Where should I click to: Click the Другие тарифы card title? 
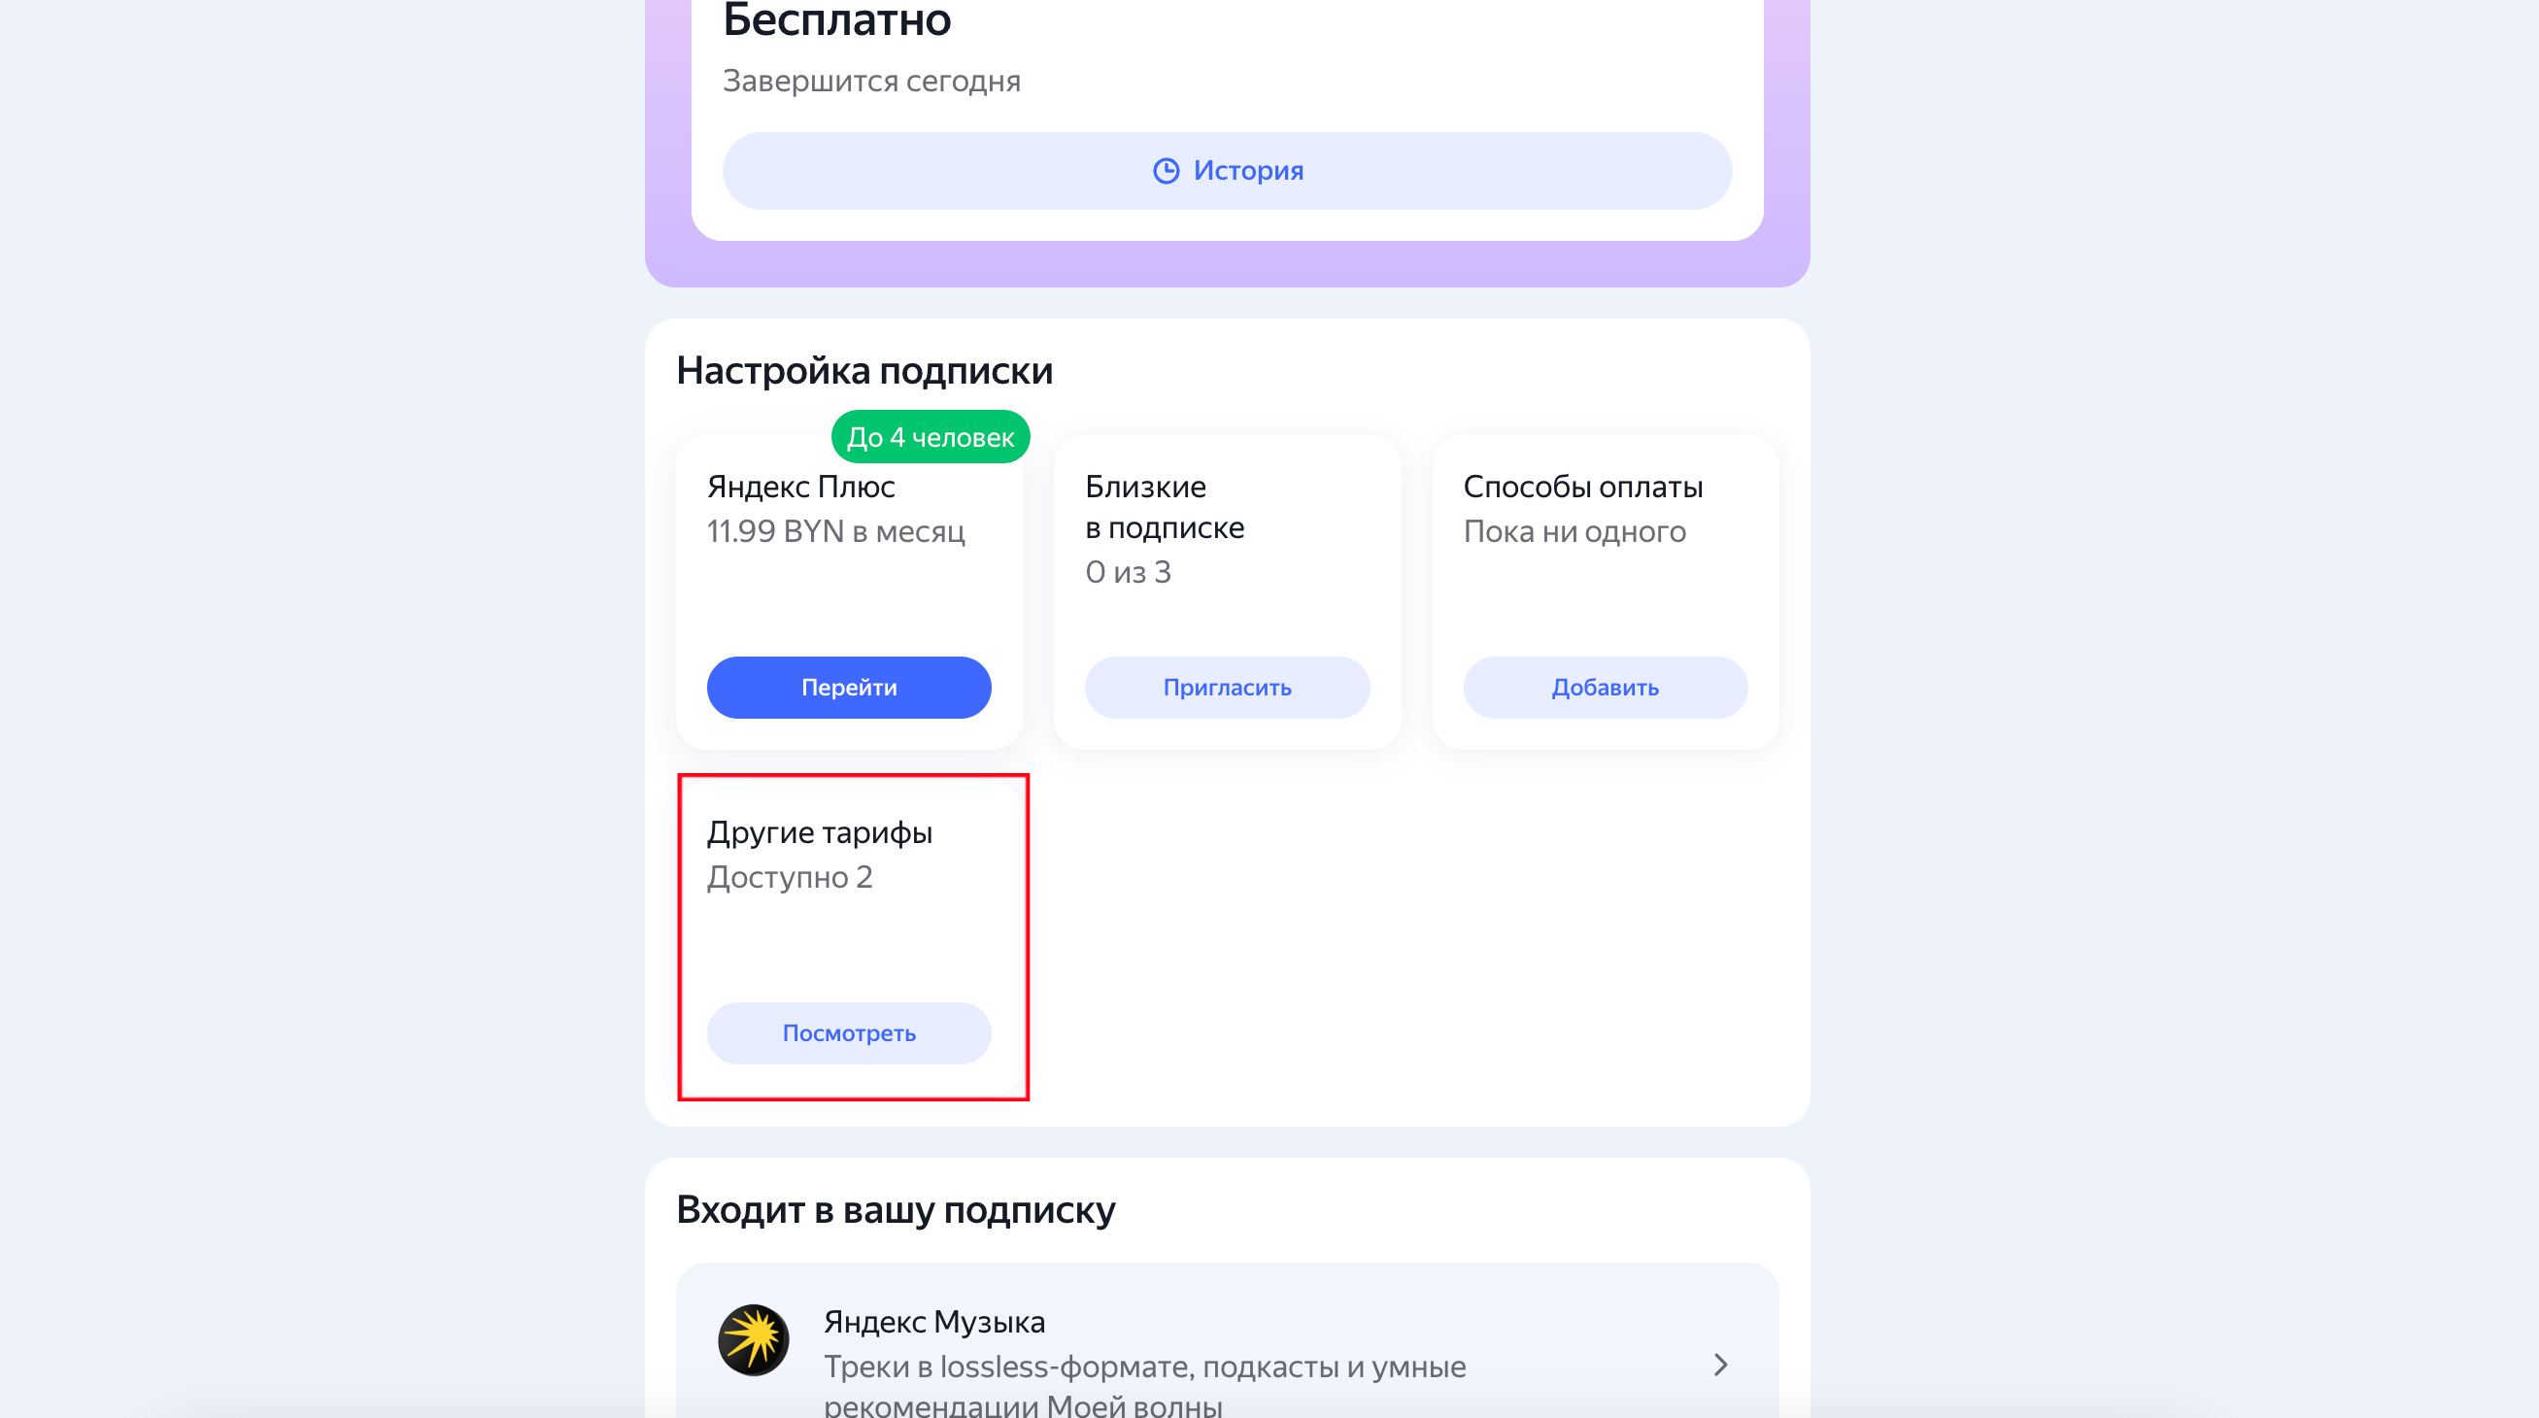(819, 832)
